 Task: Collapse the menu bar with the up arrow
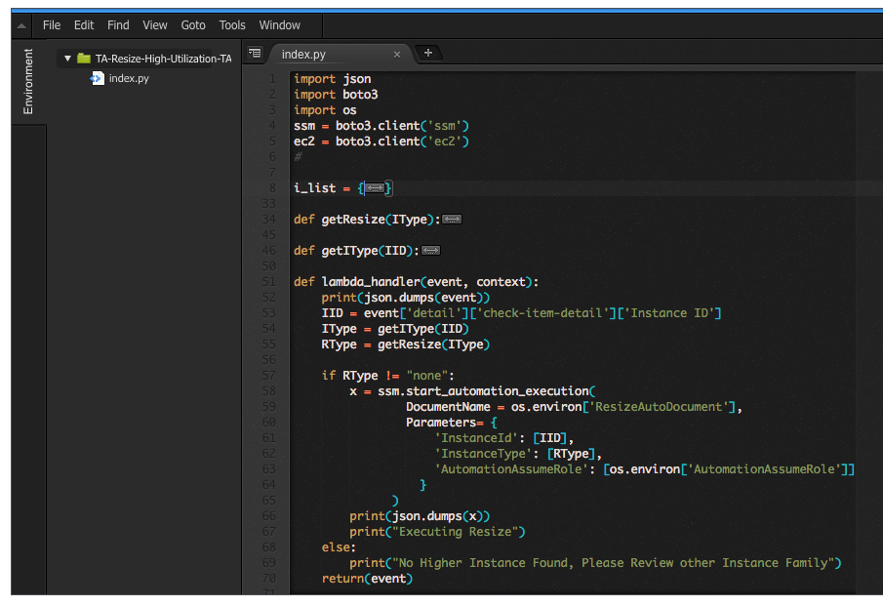click(x=21, y=26)
